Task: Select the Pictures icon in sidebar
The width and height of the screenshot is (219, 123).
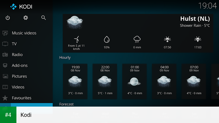Action: coord(5,76)
